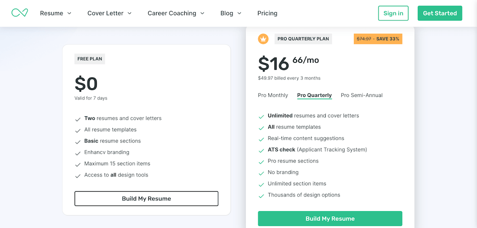
Task: Go to the Pricing page
Action: pos(267,13)
